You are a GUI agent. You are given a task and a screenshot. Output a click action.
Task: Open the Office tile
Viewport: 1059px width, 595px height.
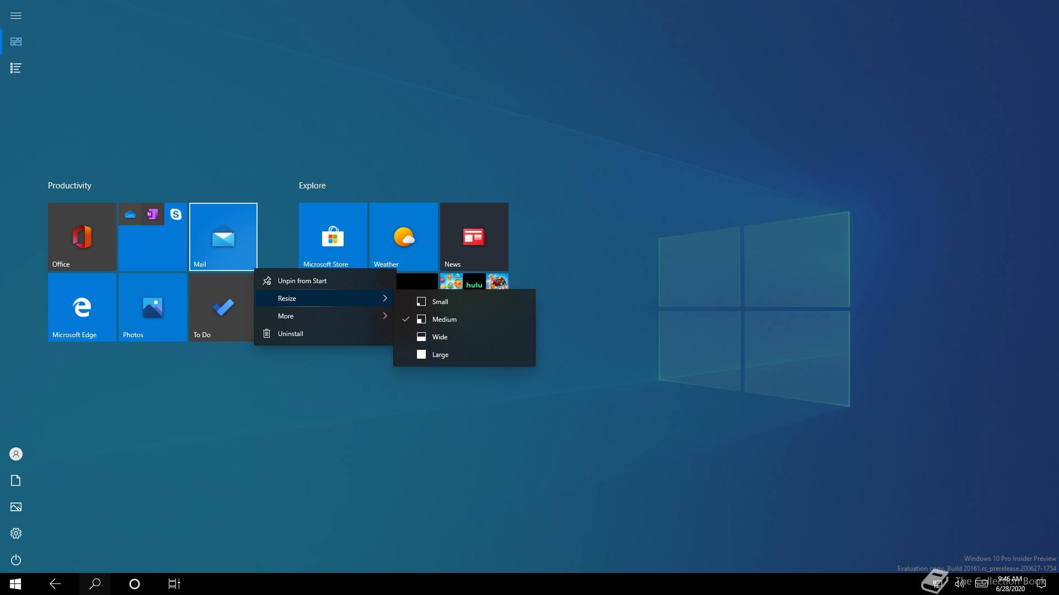point(82,236)
